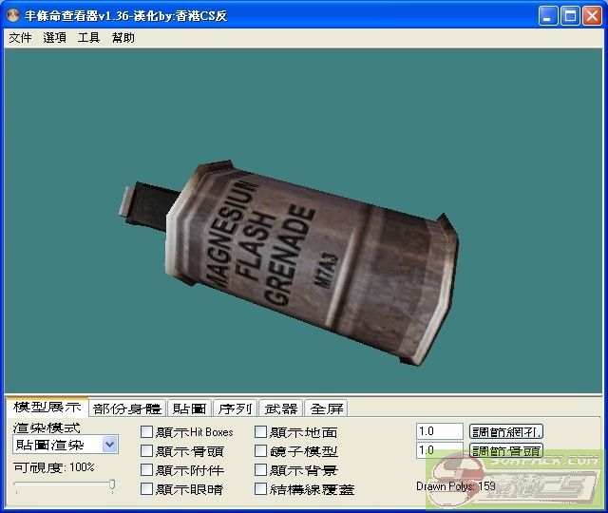Viewport: 608px width, 513px height.
Task: Switch to the 貼圖 tab
Action: pos(190,408)
